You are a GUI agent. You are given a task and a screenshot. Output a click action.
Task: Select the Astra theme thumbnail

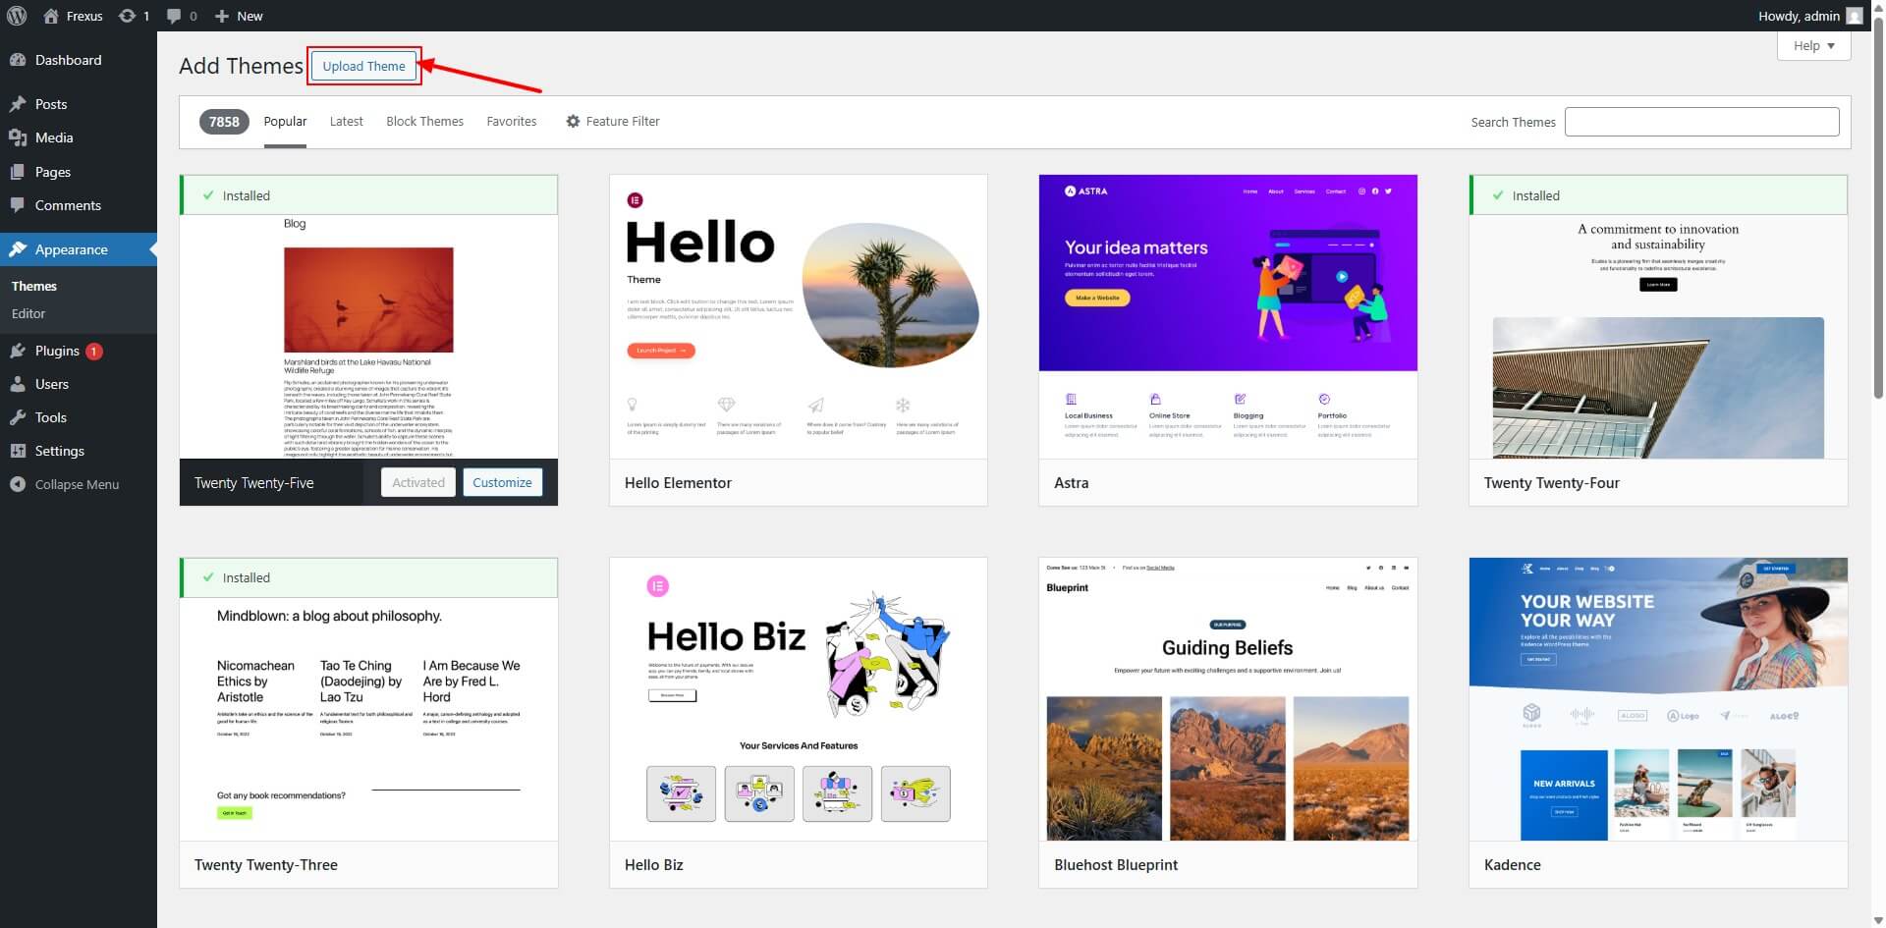click(x=1227, y=316)
